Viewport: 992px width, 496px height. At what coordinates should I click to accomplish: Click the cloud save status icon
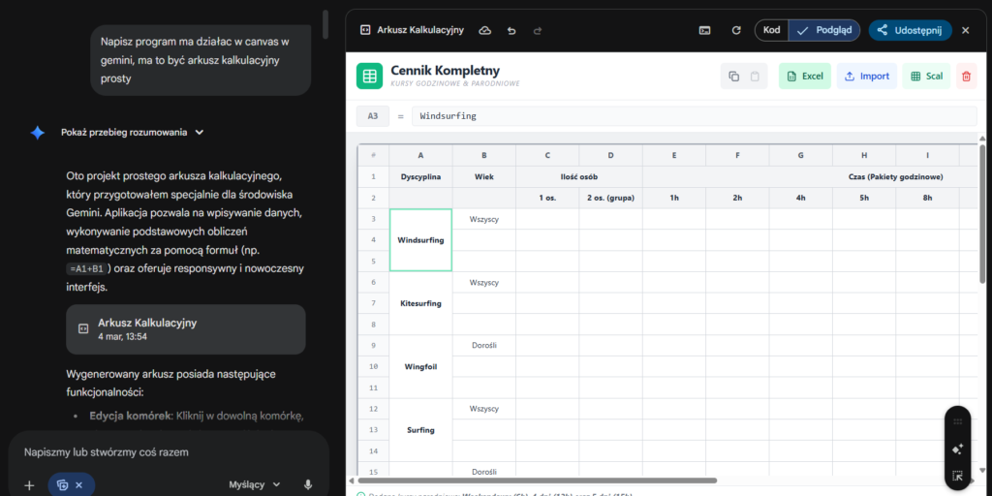coord(485,30)
